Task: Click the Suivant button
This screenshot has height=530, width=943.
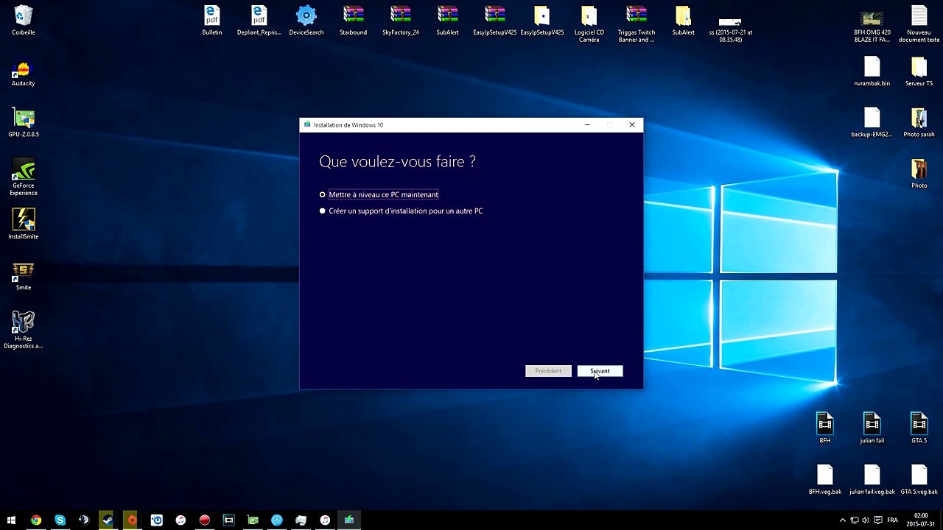Action: tap(600, 371)
